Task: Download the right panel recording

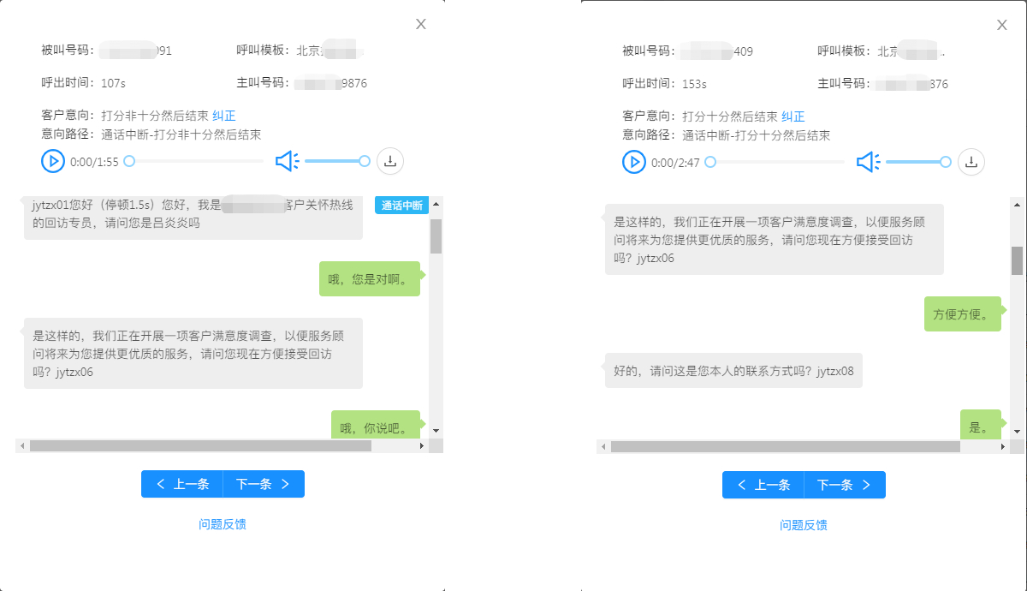Action: click(x=972, y=161)
